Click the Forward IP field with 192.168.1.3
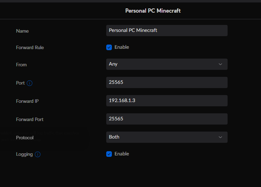 [x=166, y=101]
